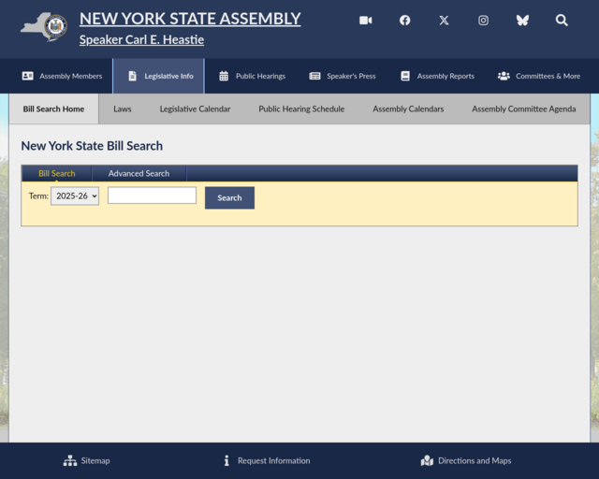599x479 pixels.
Task: Click the magnifying glass search icon
Action: (x=562, y=21)
